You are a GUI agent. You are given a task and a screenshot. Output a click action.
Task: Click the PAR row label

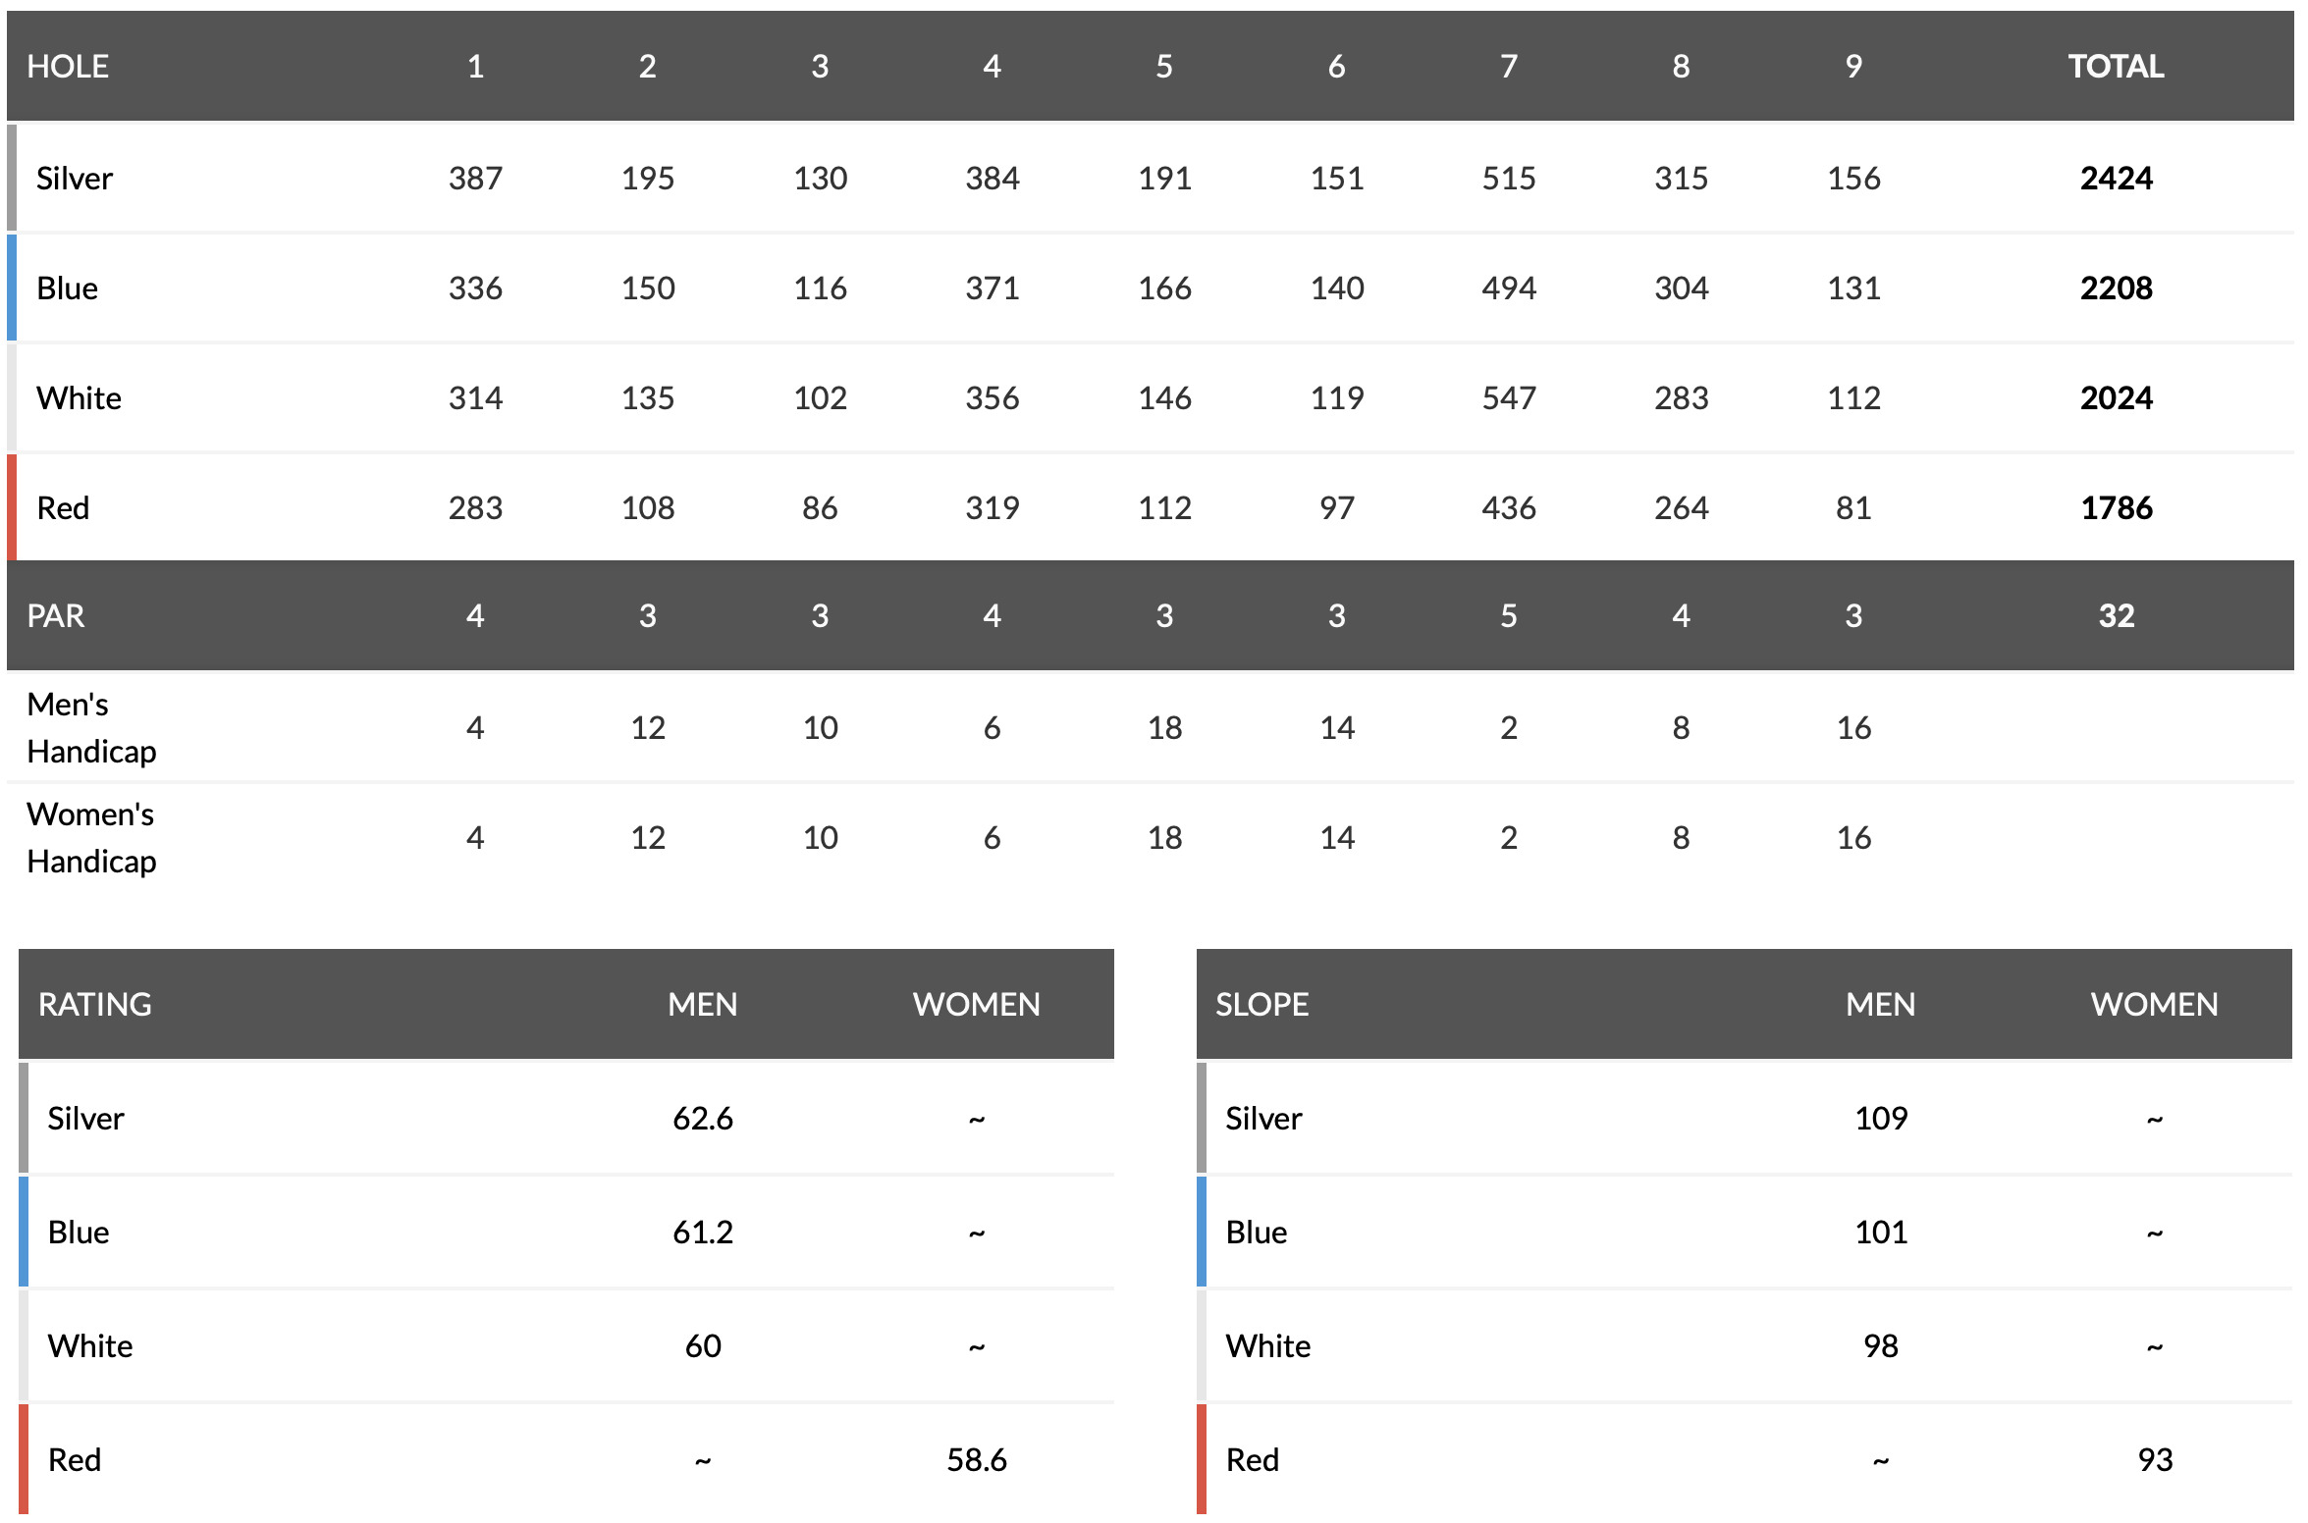click(x=56, y=616)
